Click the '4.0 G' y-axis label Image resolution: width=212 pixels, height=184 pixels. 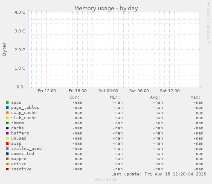(x=20, y=12)
